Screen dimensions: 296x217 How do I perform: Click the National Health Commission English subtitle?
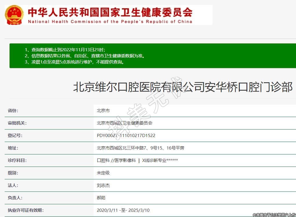(x=110, y=22)
